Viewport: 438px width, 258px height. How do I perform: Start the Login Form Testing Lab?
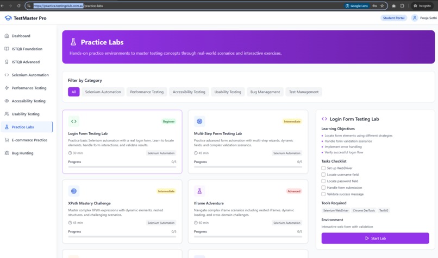[x=375, y=238]
